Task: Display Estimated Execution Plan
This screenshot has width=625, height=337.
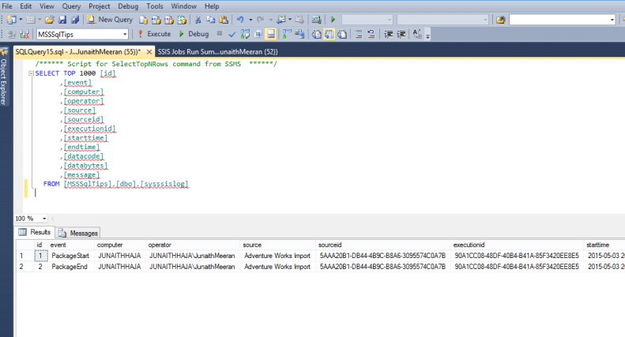Action: point(245,34)
